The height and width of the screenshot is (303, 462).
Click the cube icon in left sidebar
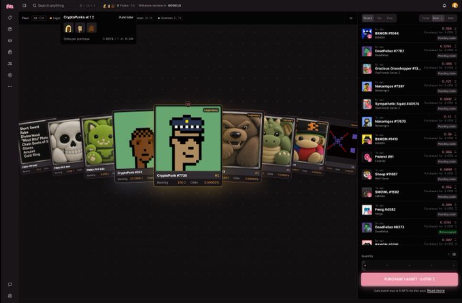(10, 29)
